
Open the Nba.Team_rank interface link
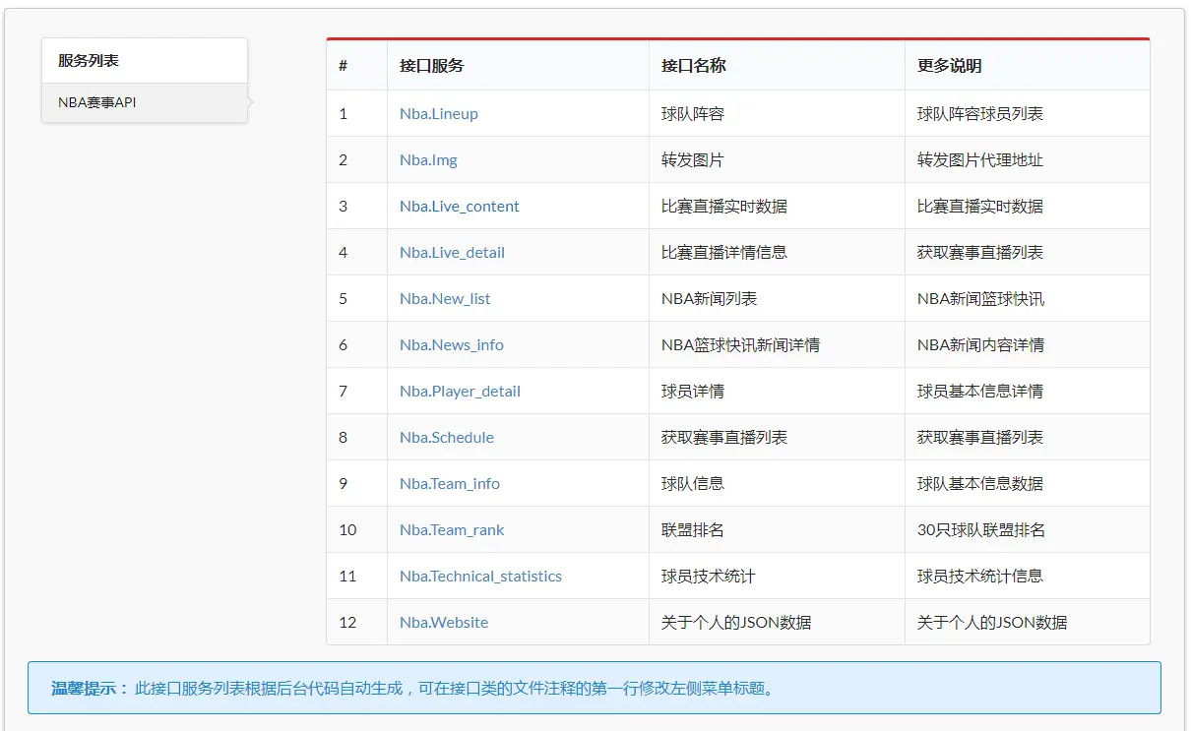(x=451, y=529)
